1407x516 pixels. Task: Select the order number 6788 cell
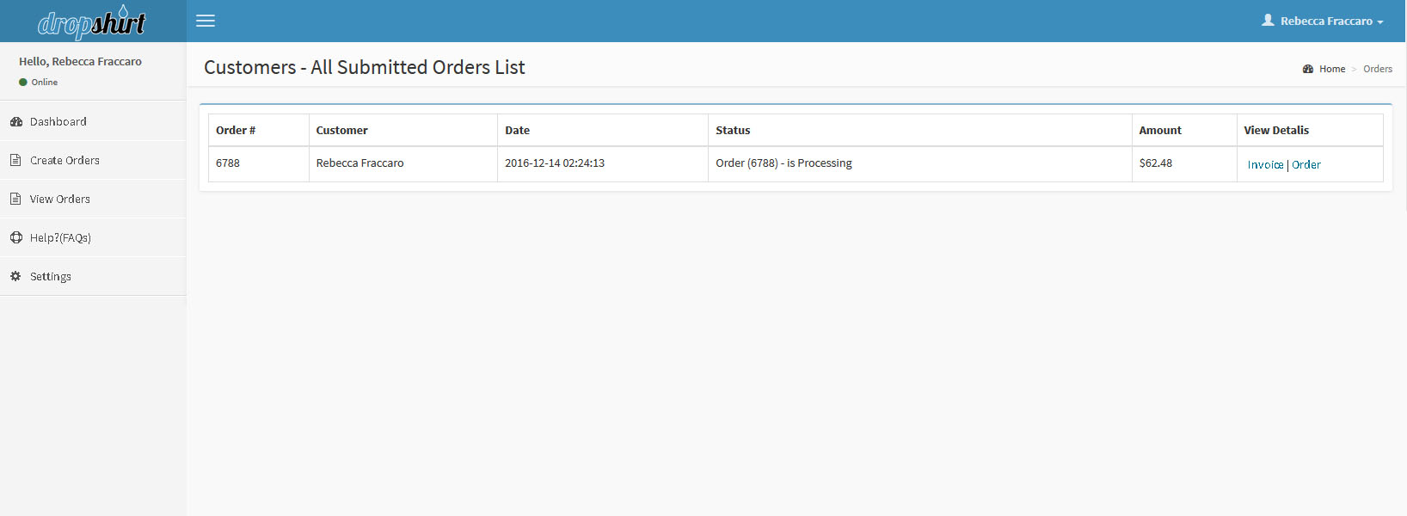(x=259, y=163)
